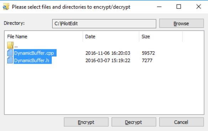Click the DynamicBuffer.cpp file icon
Screen dimensions: 208x131
point(10,53)
